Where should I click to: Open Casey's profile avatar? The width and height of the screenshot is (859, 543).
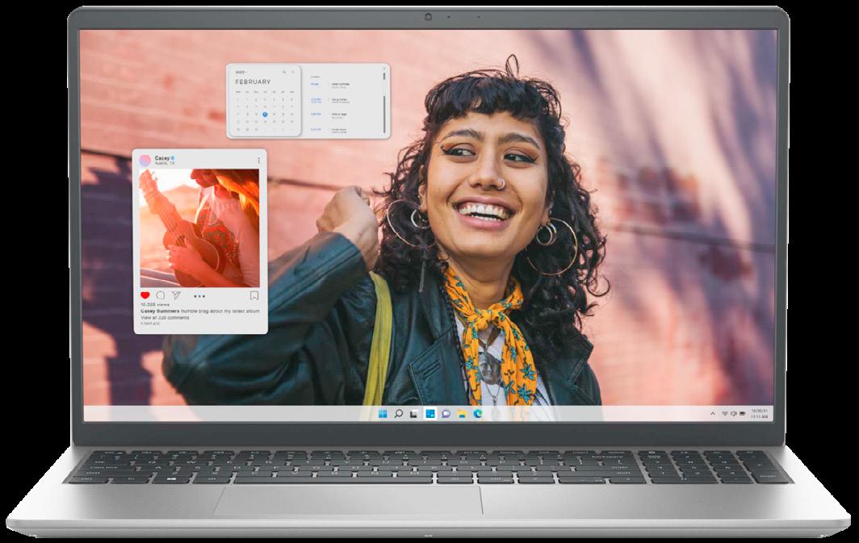pyautogui.click(x=145, y=161)
